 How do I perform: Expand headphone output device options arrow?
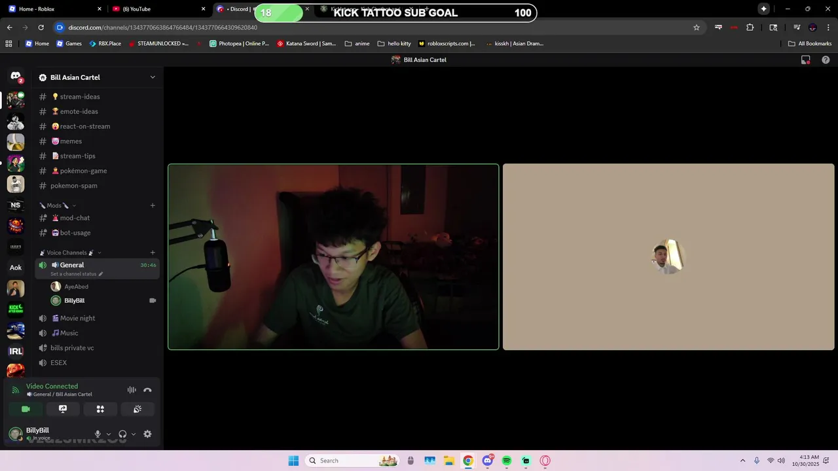134,434
